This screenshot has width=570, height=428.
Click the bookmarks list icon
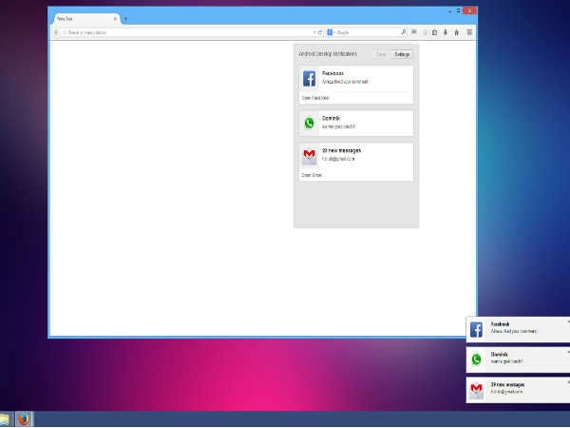pyautogui.click(x=434, y=32)
